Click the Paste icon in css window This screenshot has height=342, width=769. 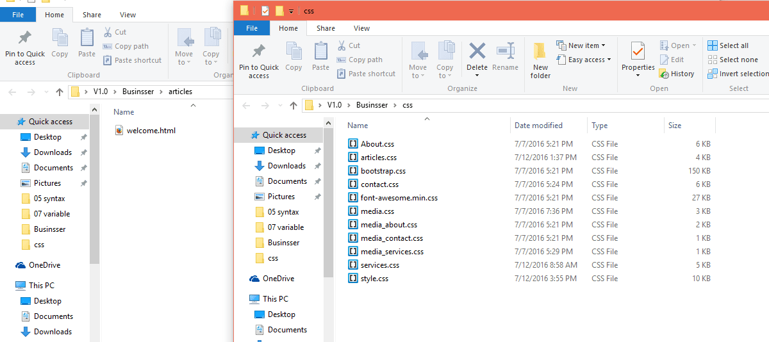320,56
